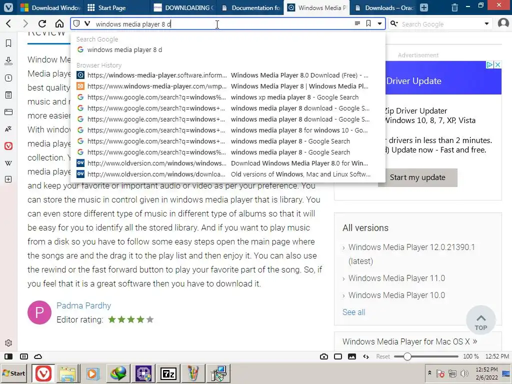Select the Windows Media Player tab
Image resolution: width=512 pixels, height=384 pixels.
(317, 7)
